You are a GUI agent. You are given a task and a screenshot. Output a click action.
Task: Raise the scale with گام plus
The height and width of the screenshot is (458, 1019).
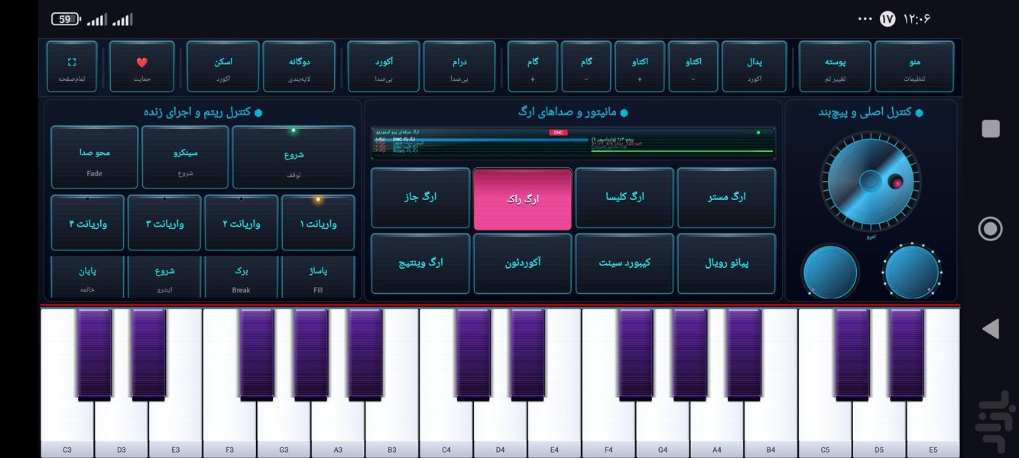click(x=533, y=67)
